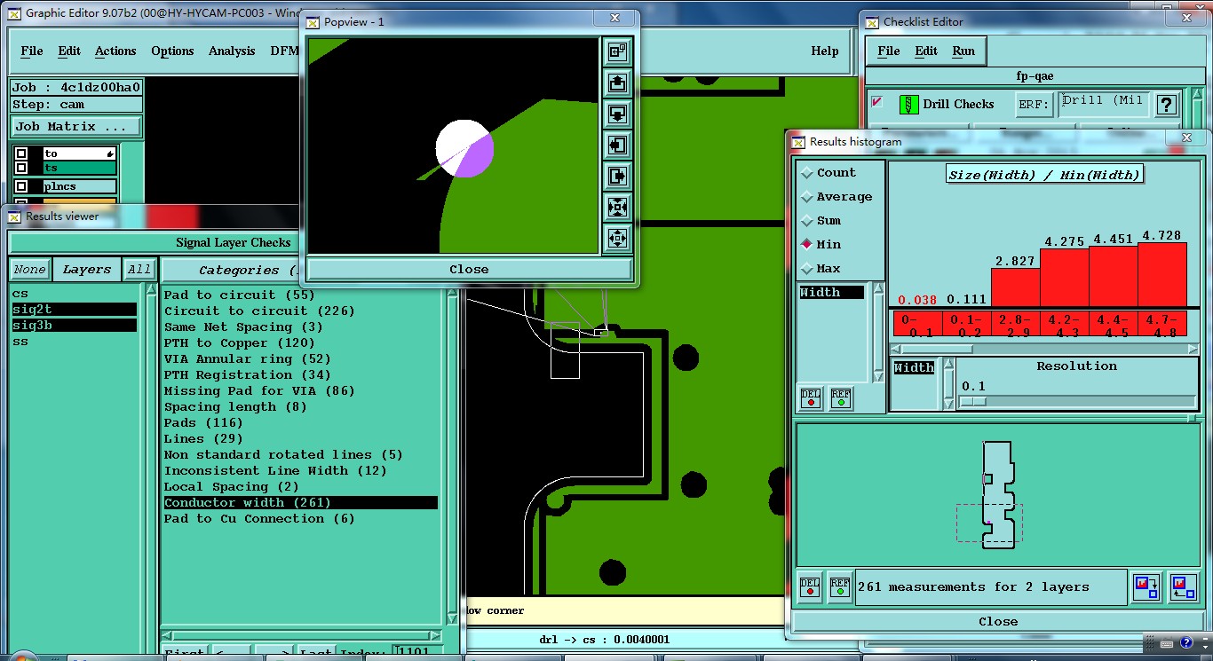Open the Edit menu in Checklist Editor
The width and height of the screenshot is (1213, 661).
(x=926, y=51)
